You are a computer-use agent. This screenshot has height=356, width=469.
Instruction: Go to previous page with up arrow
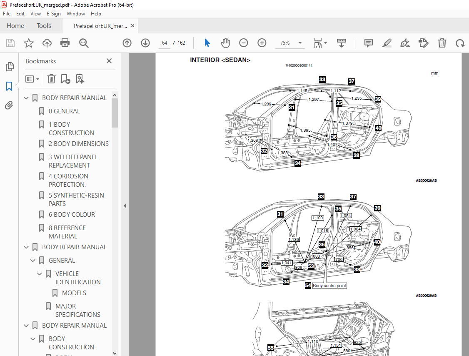(x=127, y=43)
